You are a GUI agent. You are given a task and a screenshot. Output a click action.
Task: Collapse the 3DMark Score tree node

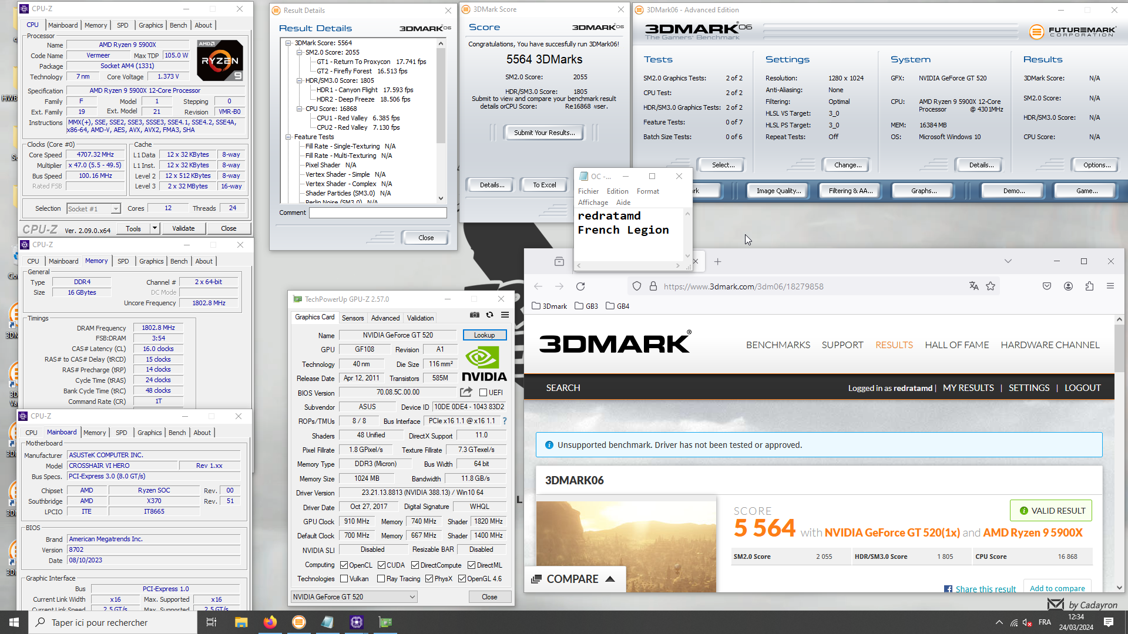point(288,43)
